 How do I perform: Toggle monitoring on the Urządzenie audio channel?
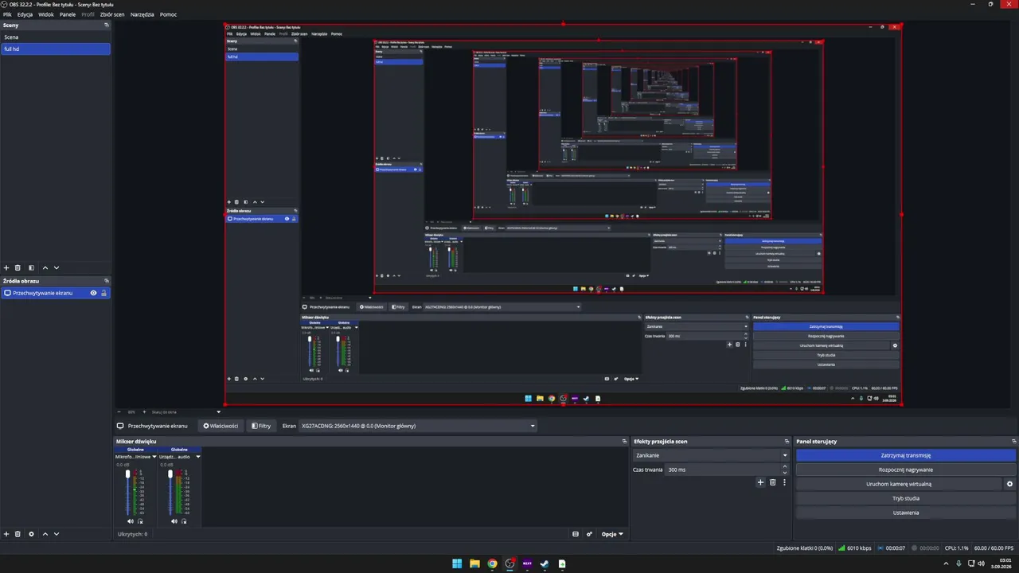pos(184,521)
